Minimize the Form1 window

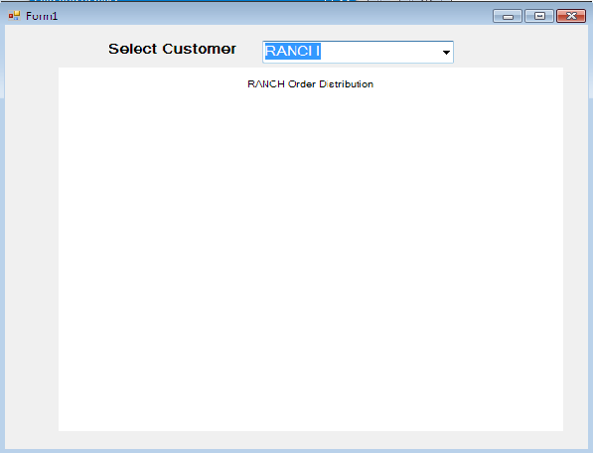508,16
